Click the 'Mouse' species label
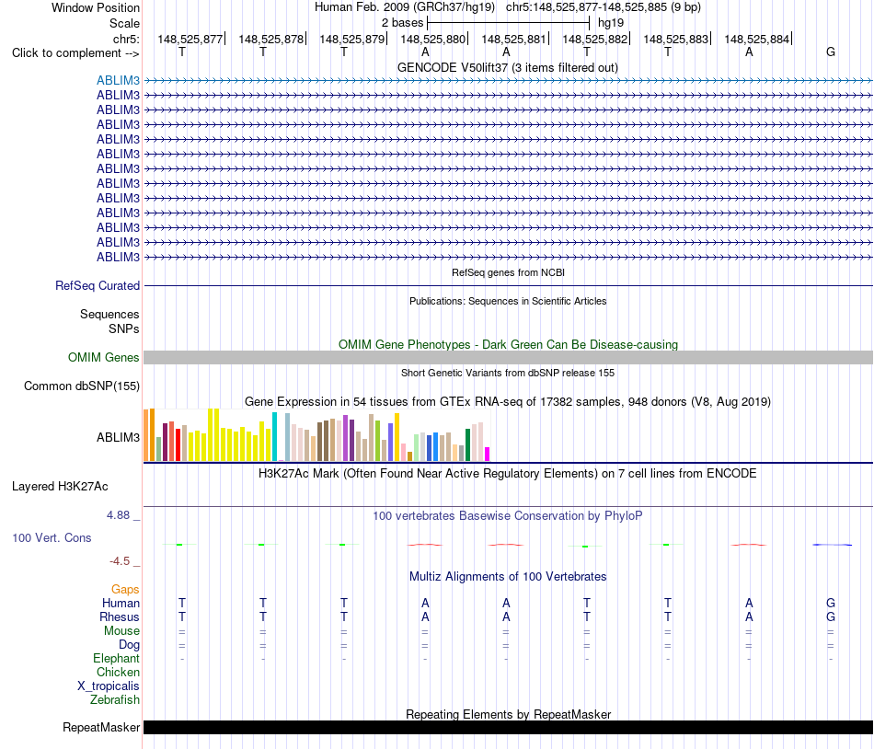This screenshot has height=749, width=874. click(x=121, y=631)
